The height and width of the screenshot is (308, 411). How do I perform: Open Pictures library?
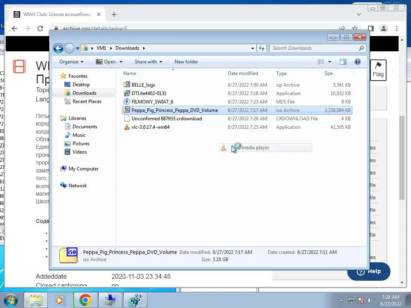click(x=81, y=144)
